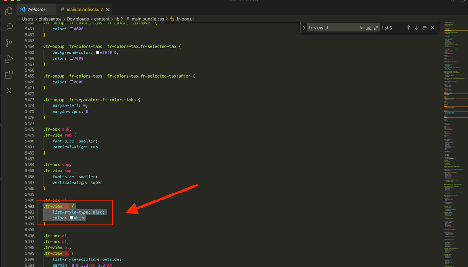This screenshot has width=468, height=267.
Task: Click 'margin-right' property on line 5475
Action: (67, 112)
